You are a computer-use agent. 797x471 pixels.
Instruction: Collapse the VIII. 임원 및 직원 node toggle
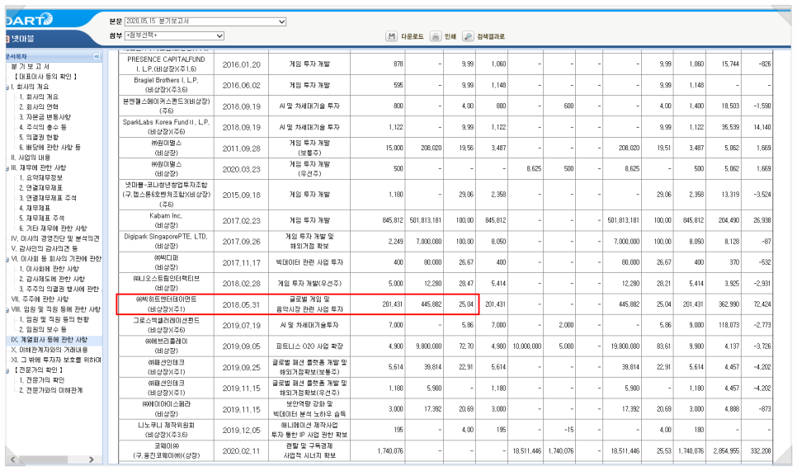pyautogui.click(x=7, y=309)
